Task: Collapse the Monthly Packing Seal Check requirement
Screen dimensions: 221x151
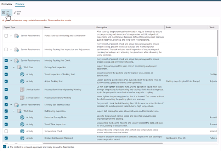Action: point(11,60)
